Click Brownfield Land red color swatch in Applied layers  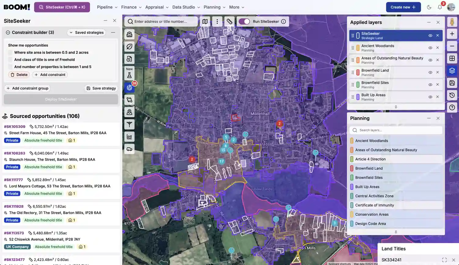point(358,72)
